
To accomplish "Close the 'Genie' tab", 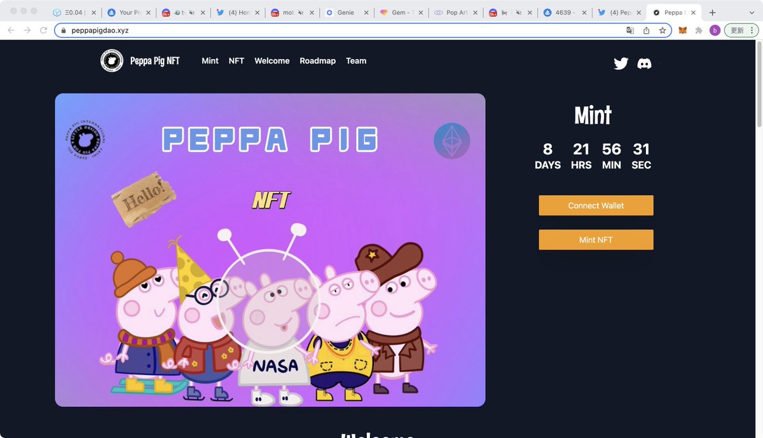I will click(366, 12).
